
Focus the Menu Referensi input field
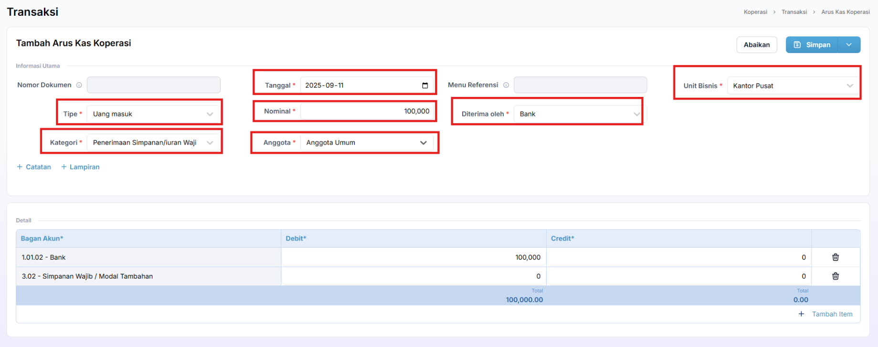point(580,85)
